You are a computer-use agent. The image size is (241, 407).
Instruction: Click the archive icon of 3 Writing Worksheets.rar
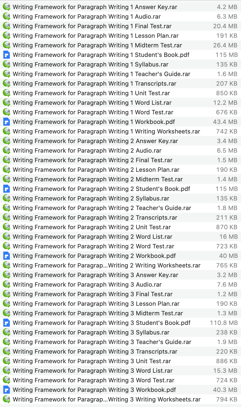(7, 399)
